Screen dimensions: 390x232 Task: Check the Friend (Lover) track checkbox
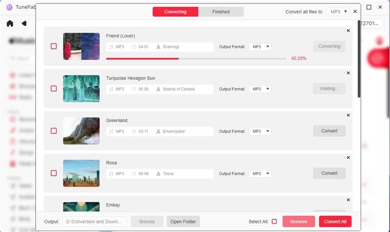[x=54, y=46]
